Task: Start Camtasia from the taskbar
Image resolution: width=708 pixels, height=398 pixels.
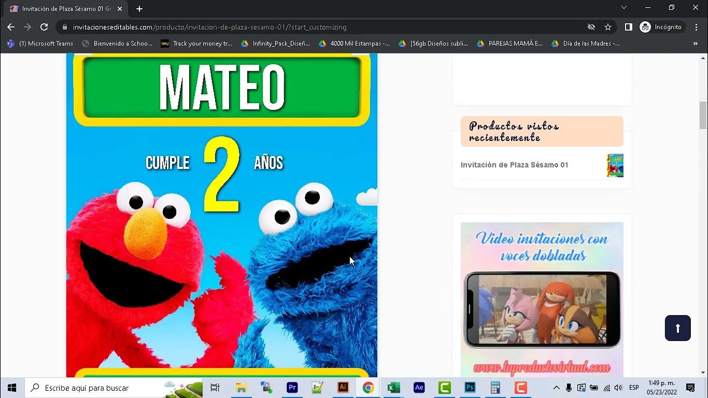Action: [x=444, y=387]
